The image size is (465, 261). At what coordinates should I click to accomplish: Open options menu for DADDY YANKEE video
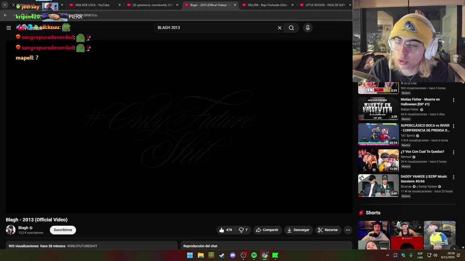click(x=453, y=177)
